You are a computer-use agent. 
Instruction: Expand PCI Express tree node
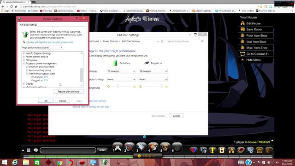(24, 60)
